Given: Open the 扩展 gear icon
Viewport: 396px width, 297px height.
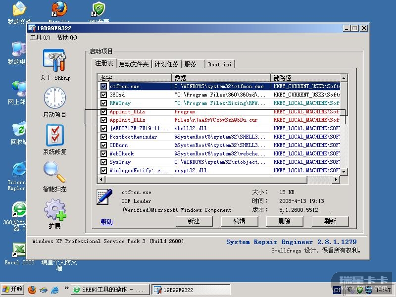Looking at the screenshot, I should tap(54, 209).
